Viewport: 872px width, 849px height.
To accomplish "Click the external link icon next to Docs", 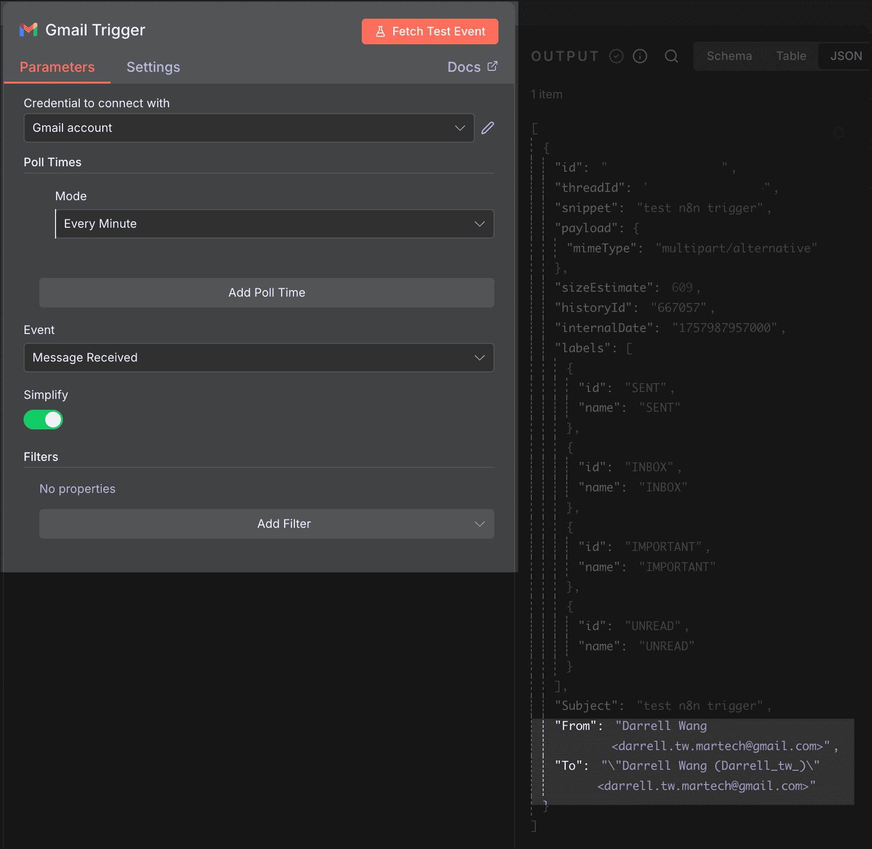I will click(493, 66).
